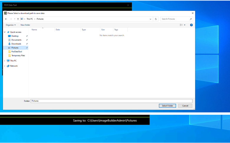Open the recent locations dropdown arrow

click(14, 19)
